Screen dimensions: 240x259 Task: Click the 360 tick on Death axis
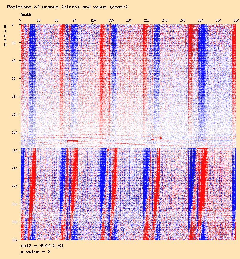(x=236, y=20)
